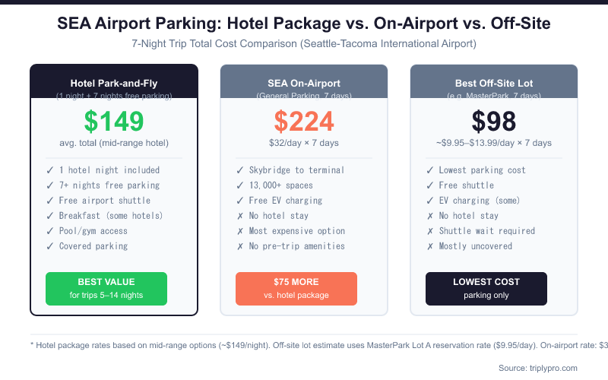Open the triplypro.com source link
608x380 pixels.
(x=554, y=367)
